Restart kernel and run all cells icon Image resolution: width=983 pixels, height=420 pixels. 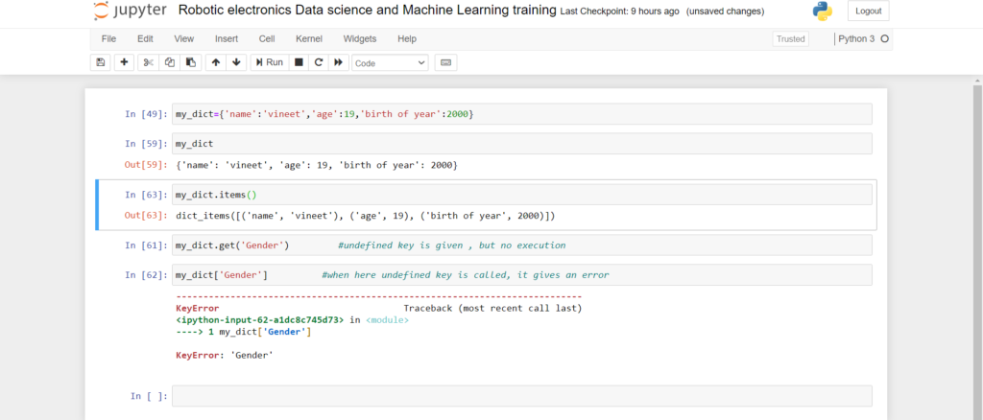339,62
